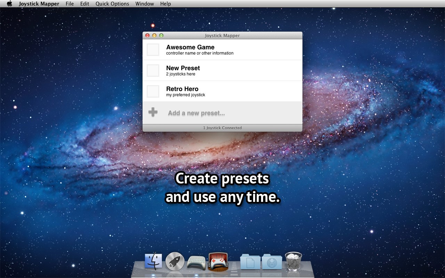
Task: Toggle the New Preset checkbox
Action: pyautogui.click(x=153, y=71)
